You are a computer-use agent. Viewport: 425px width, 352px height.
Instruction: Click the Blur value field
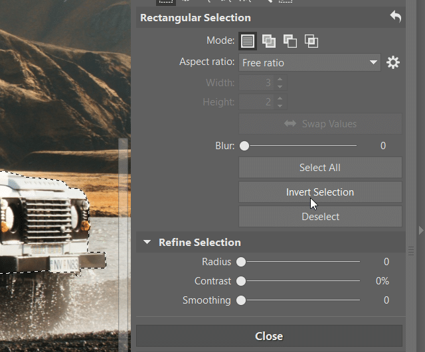click(383, 146)
